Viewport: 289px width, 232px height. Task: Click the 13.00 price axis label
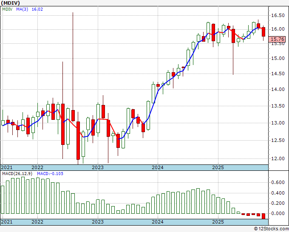[x=278, y=123]
